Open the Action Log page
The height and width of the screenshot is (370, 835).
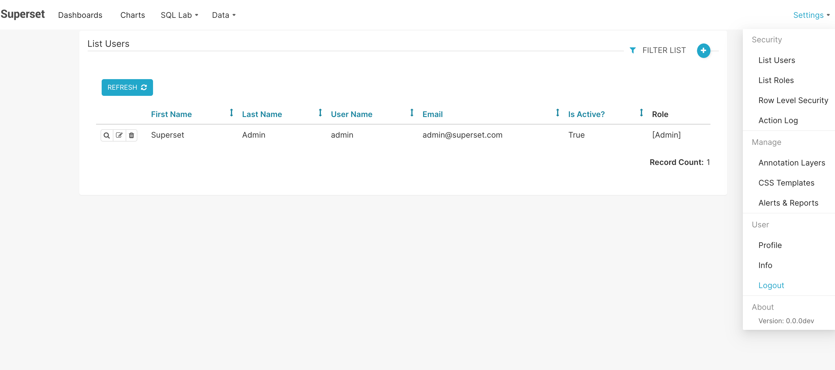(x=778, y=120)
